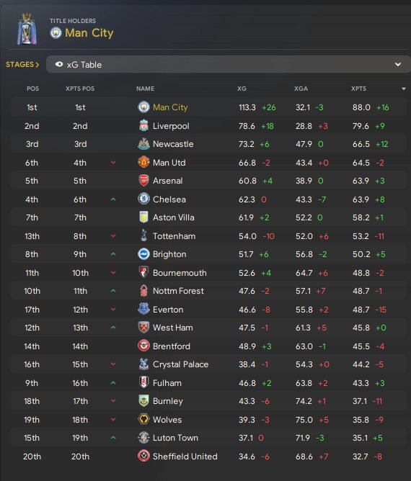Click the Man Utd club crest
Viewport: 411px width, 481px height.
pos(143,162)
